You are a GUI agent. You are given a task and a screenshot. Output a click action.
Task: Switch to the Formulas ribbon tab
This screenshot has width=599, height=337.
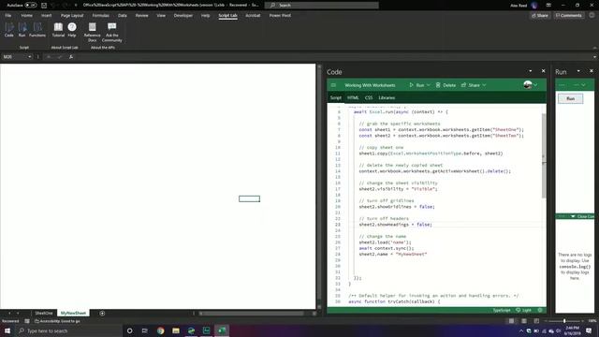click(x=101, y=15)
